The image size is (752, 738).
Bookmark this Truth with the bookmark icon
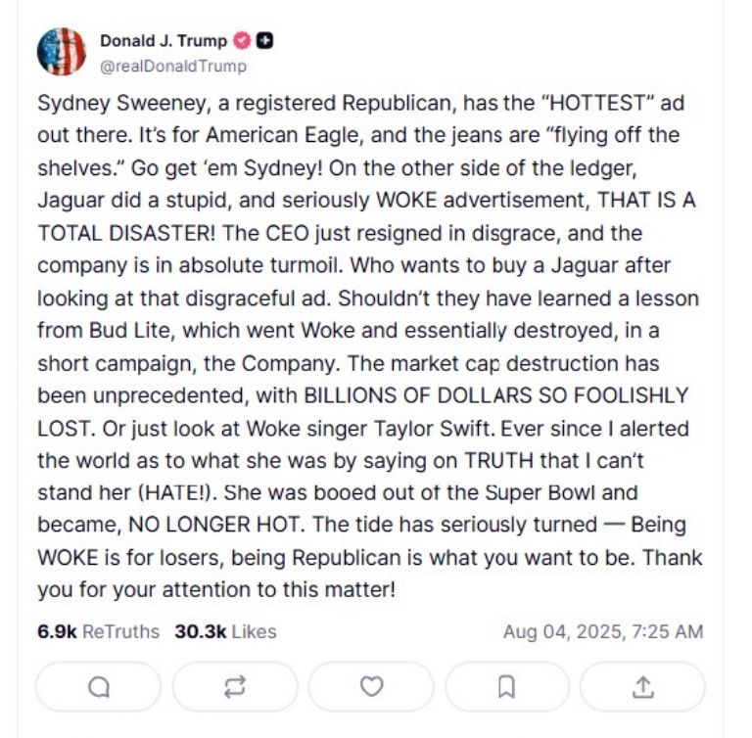(x=506, y=687)
